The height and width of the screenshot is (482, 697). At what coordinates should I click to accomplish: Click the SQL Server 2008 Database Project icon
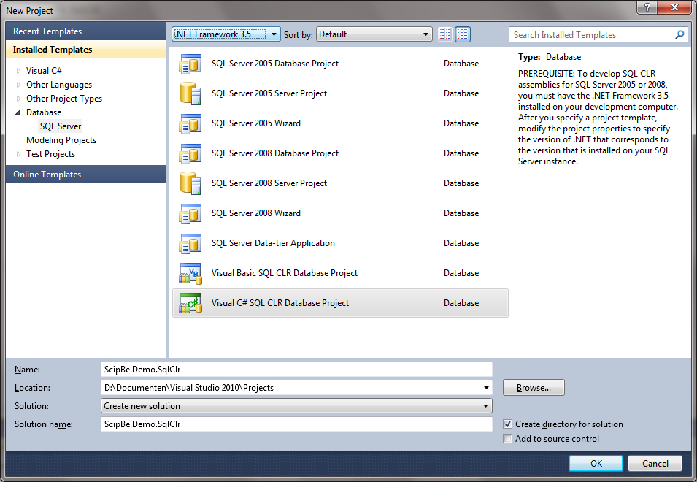point(190,153)
